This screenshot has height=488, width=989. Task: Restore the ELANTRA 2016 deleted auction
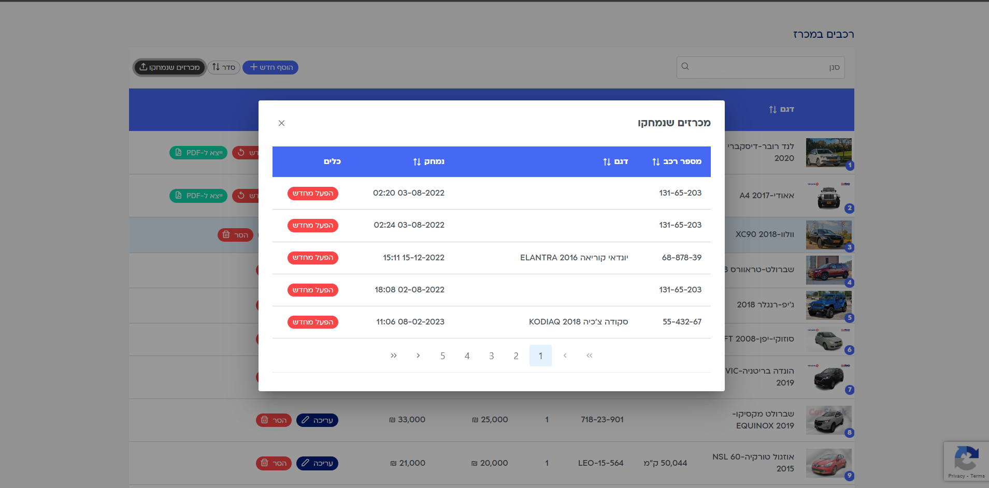313,258
